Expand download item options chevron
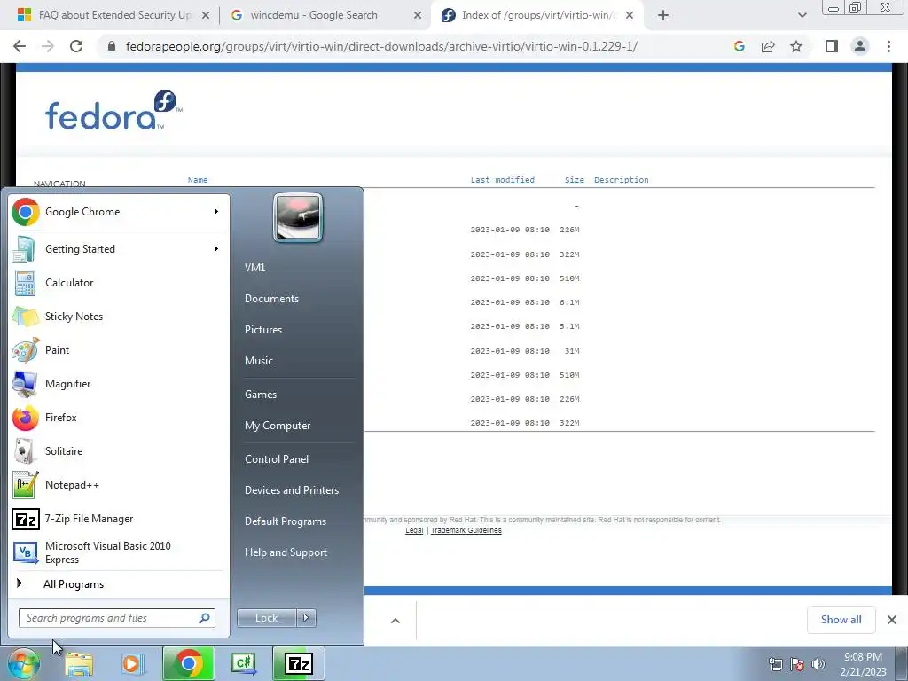908x681 pixels. point(395,621)
